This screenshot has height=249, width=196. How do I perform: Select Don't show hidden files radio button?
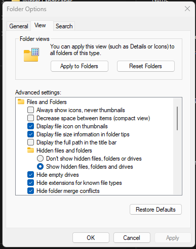pos(40,159)
